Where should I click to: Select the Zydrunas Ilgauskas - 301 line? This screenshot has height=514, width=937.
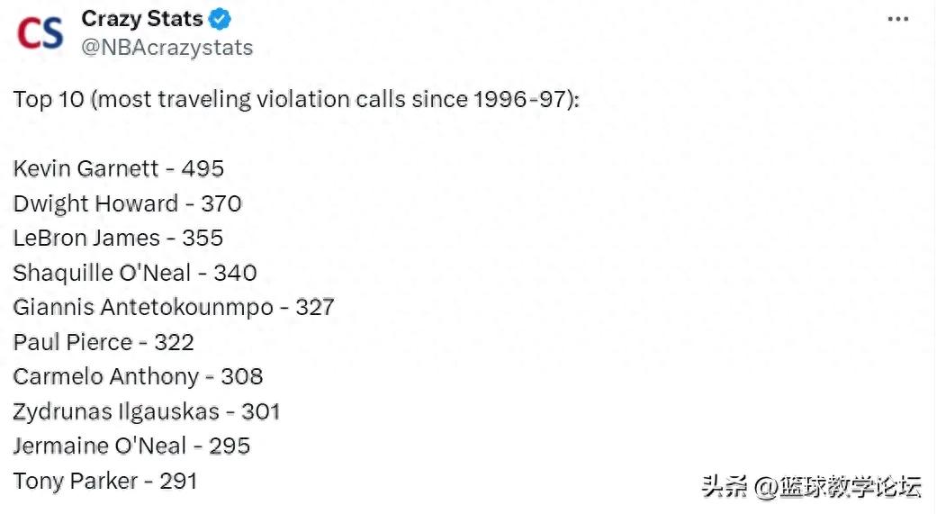click(147, 411)
